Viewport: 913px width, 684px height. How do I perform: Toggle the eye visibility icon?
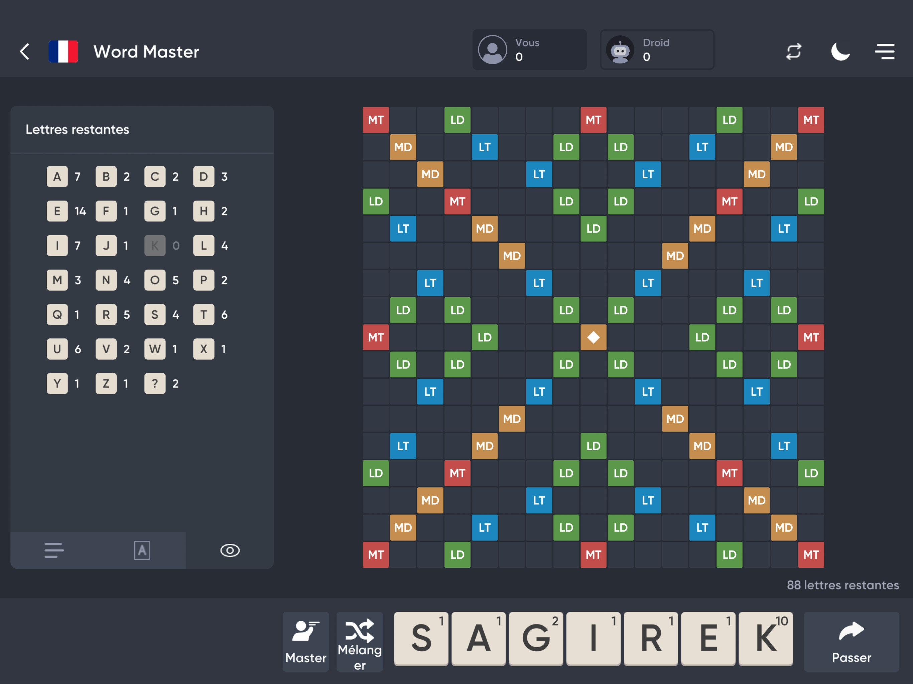tap(230, 550)
